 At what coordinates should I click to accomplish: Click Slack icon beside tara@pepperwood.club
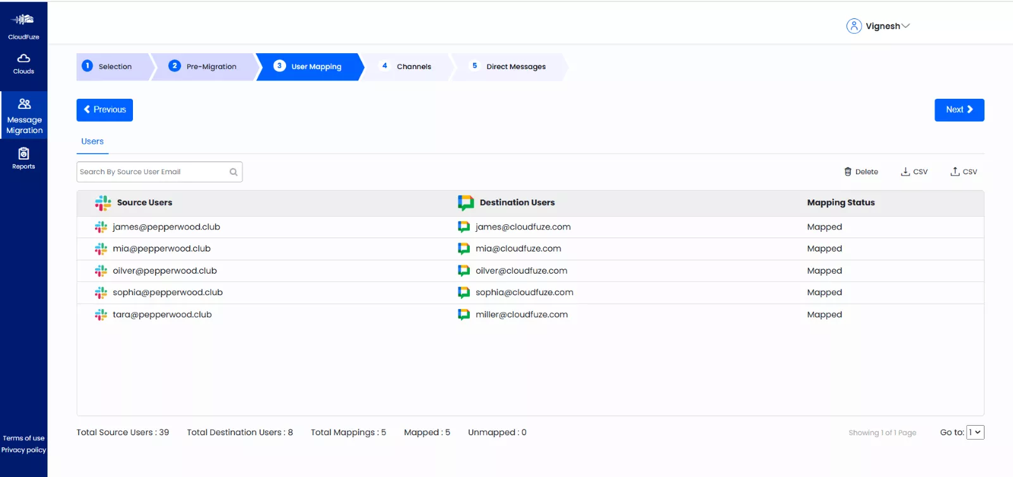pyautogui.click(x=101, y=315)
